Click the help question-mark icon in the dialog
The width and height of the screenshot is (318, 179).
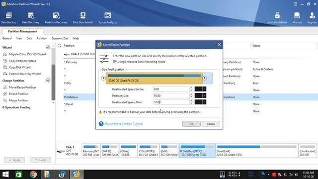pyautogui.click(x=101, y=124)
